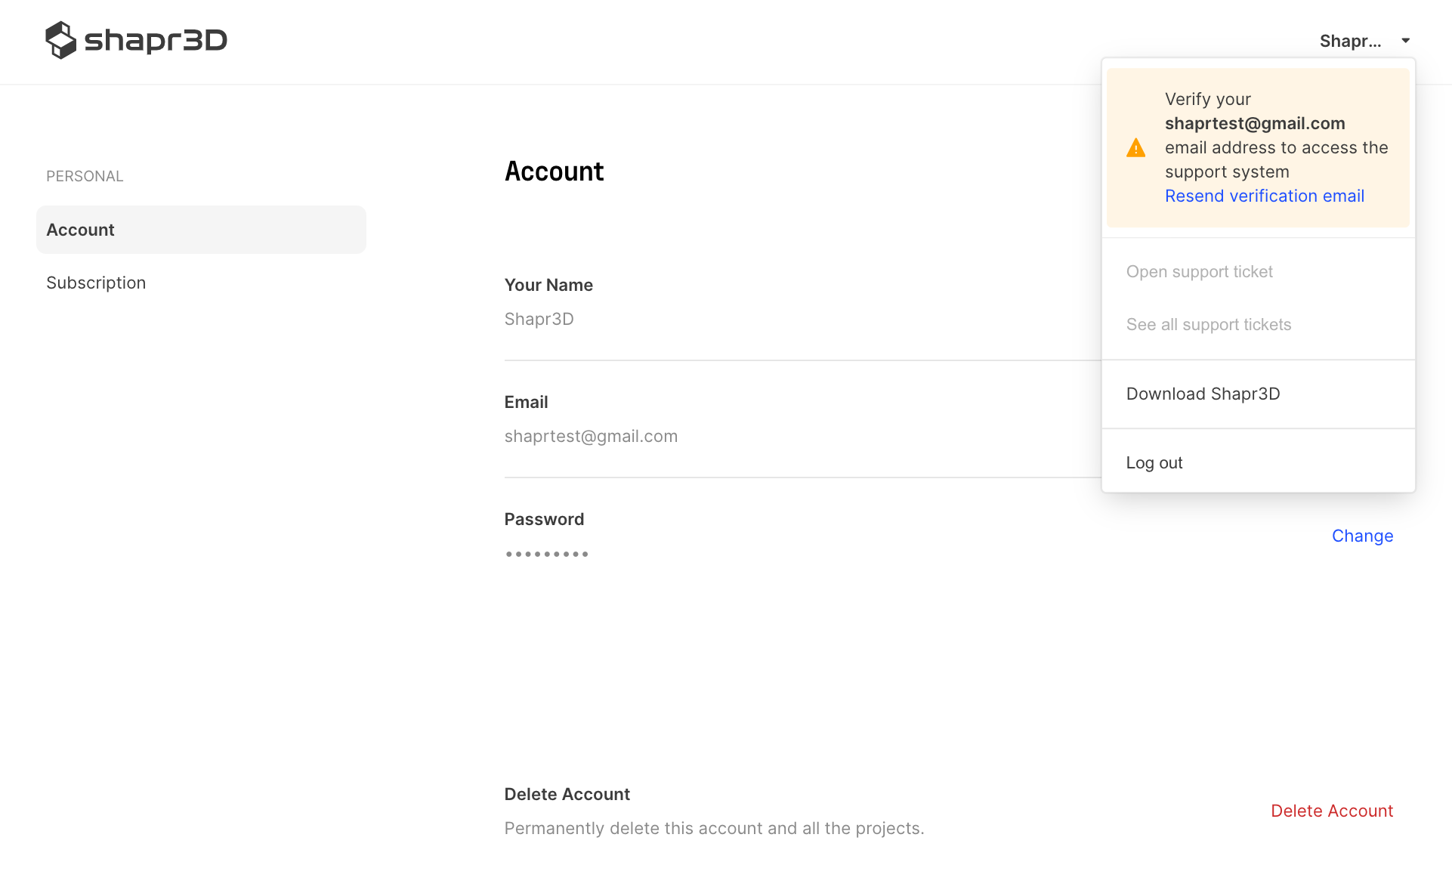Select See all support tickets option

(x=1208, y=323)
